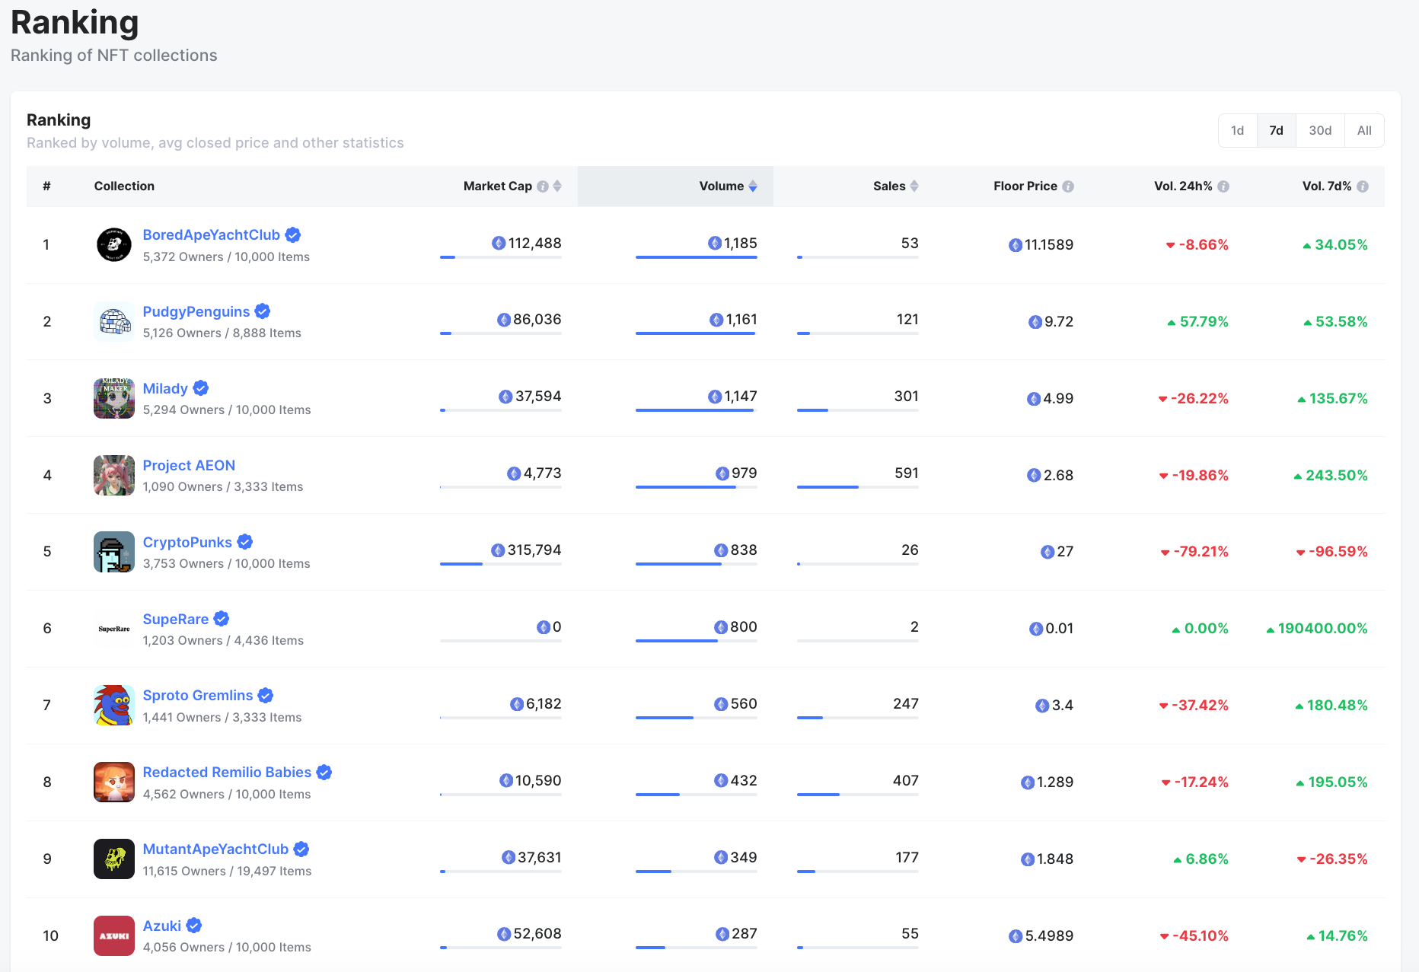The width and height of the screenshot is (1419, 972).
Task: Click CryptoPunks verified badge
Action: pos(245,542)
